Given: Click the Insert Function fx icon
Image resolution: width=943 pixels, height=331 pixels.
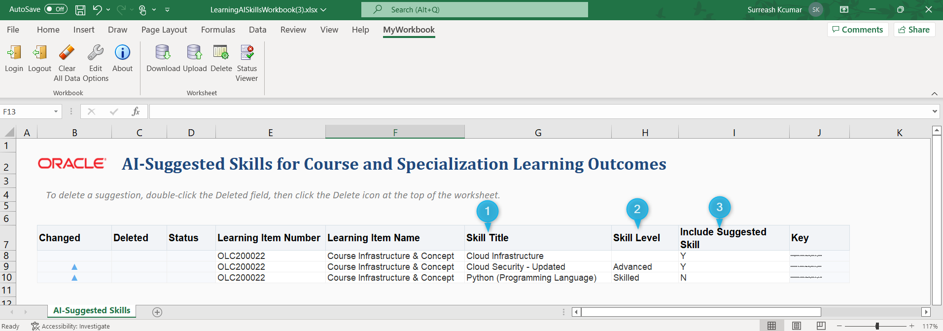Looking at the screenshot, I should [x=136, y=111].
